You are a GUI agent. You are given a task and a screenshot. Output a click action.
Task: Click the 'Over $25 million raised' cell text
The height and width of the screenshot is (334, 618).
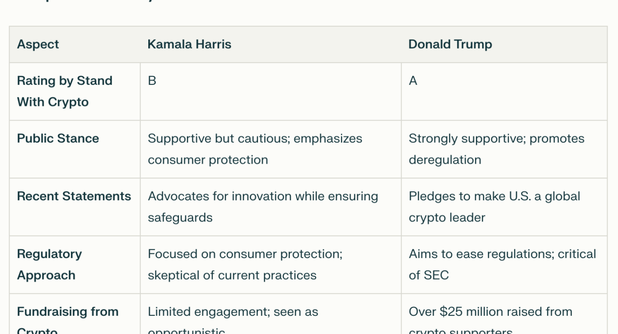point(490,312)
